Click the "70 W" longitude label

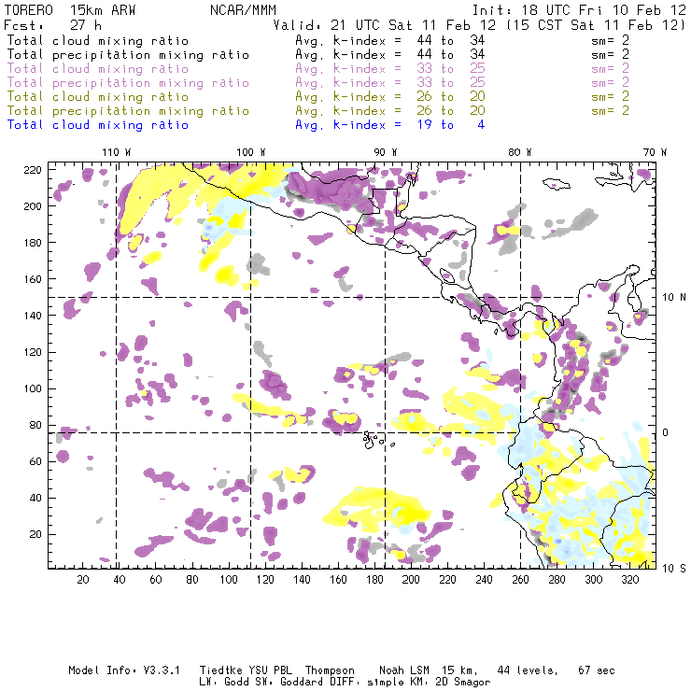(656, 151)
